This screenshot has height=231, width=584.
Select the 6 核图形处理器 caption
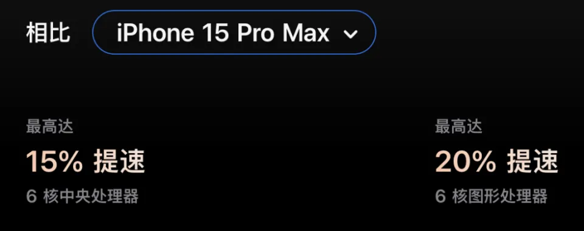[x=492, y=196]
